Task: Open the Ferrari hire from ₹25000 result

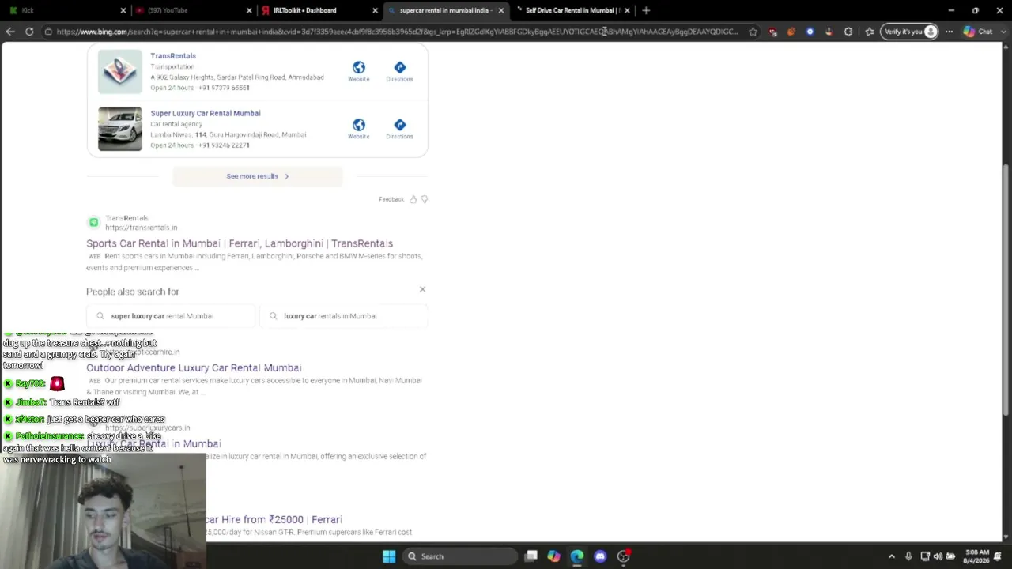Action: click(274, 519)
